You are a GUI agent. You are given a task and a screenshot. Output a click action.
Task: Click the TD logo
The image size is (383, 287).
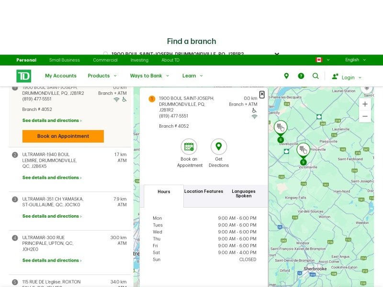[23, 76]
